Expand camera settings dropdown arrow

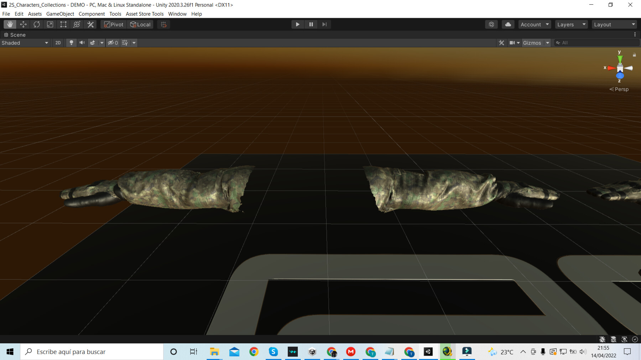(518, 43)
